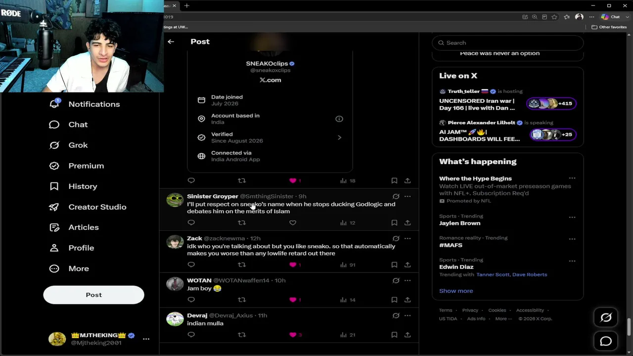Image resolution: width=633 pixels, height=356 pixels.
Task: Unlike the SNEAKOclips card post
Action: [x=293, y=180]
